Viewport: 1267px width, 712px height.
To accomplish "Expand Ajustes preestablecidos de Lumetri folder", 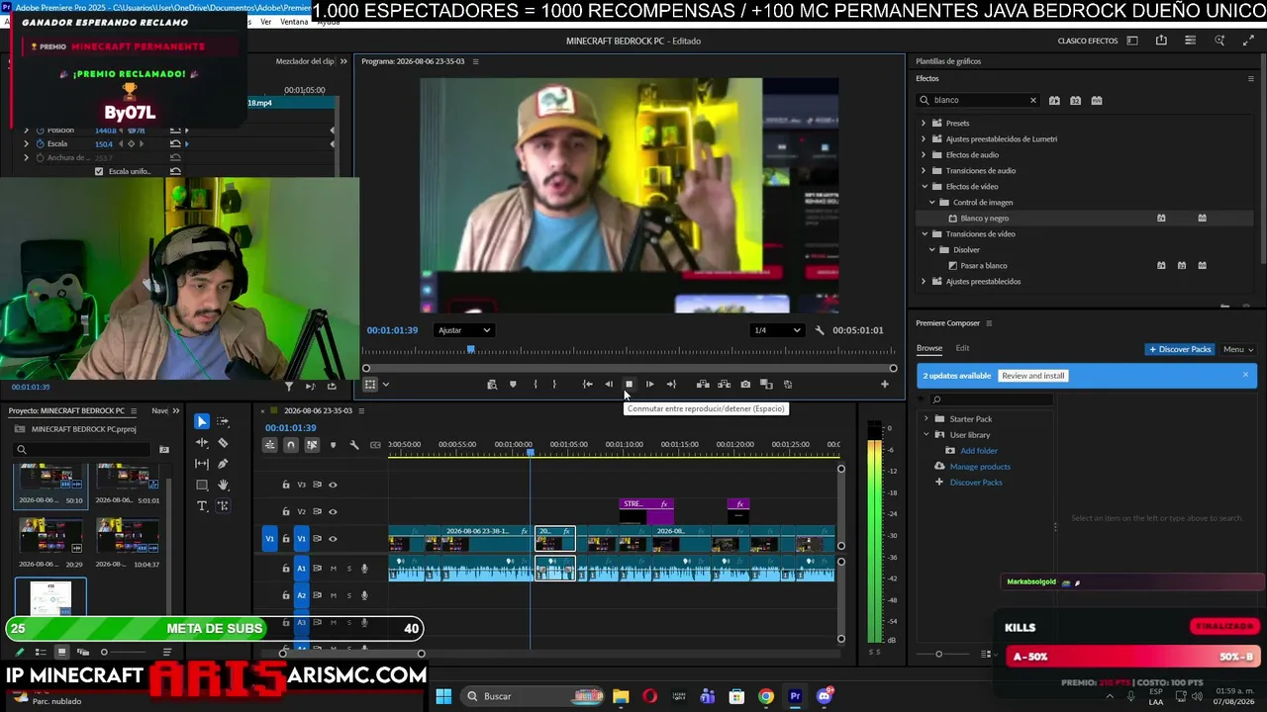I will tap(924, 139).
